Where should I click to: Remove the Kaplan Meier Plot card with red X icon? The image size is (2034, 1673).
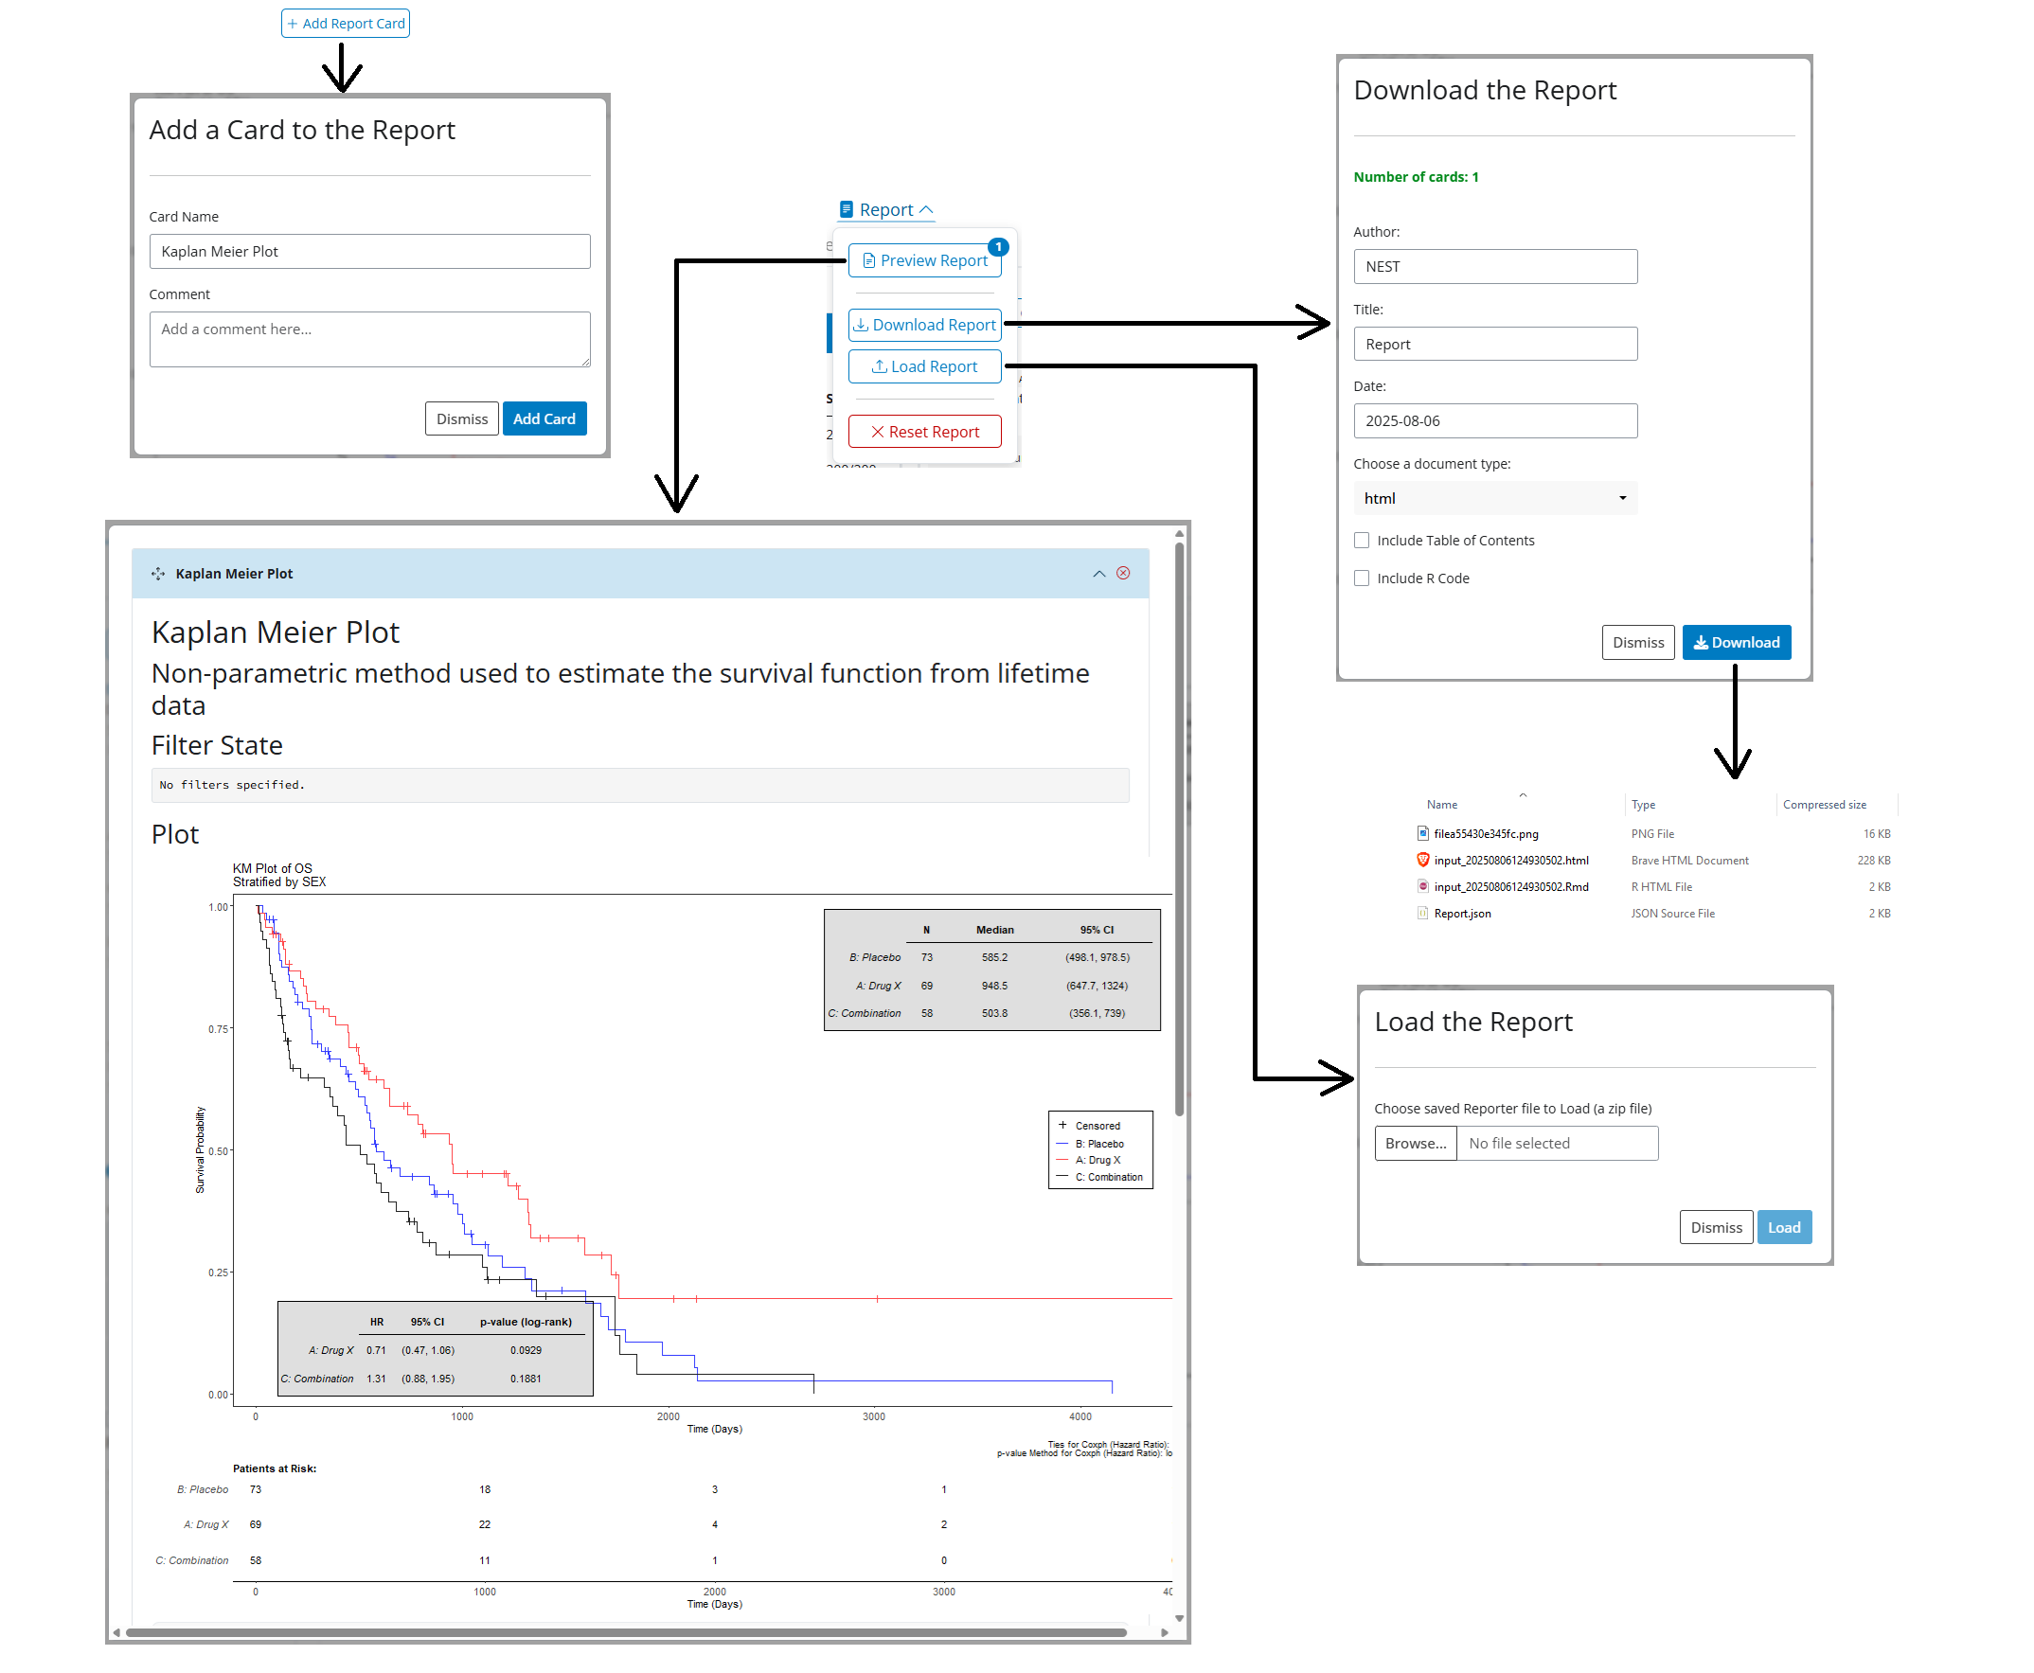click(1123, 574)
